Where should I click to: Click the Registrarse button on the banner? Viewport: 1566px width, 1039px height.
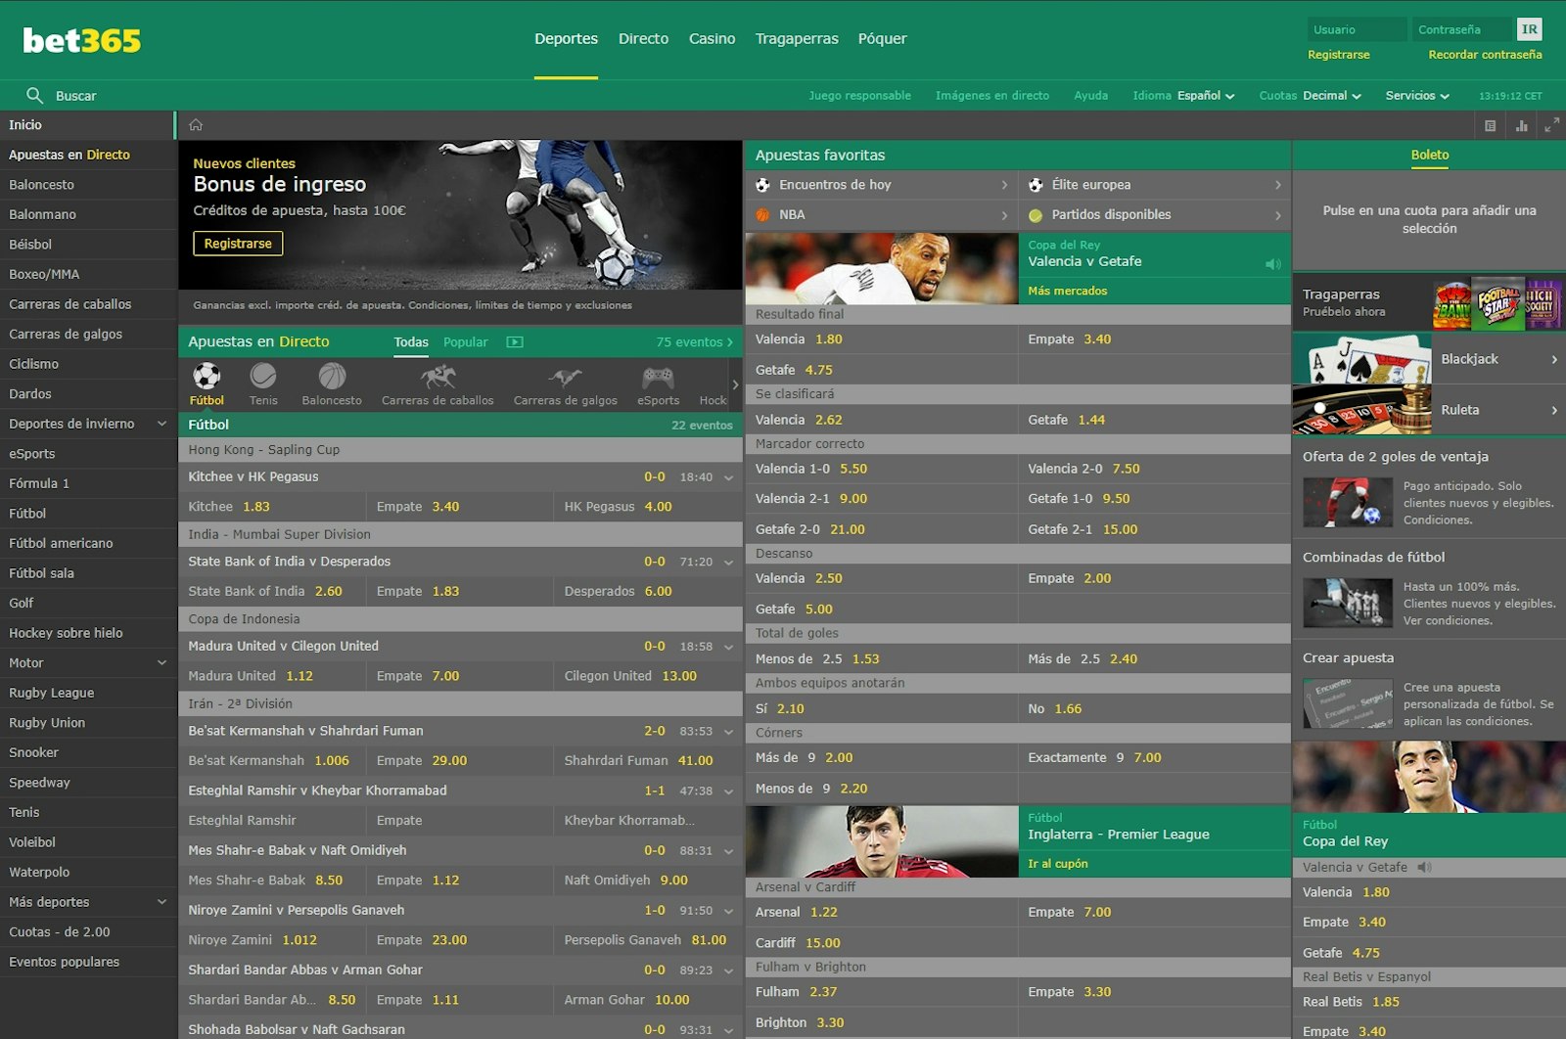238,244
